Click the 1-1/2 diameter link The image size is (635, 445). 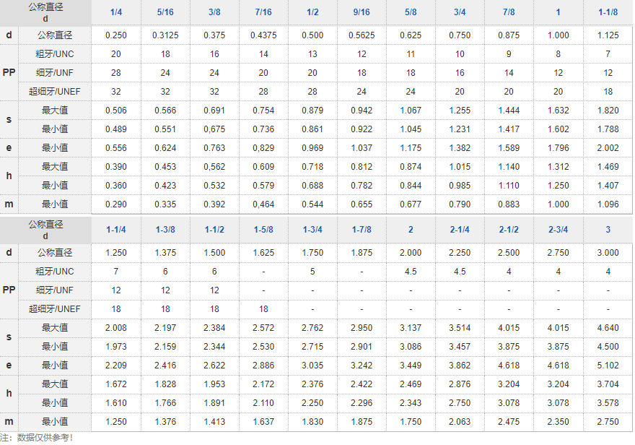click(x=214, y=230)
